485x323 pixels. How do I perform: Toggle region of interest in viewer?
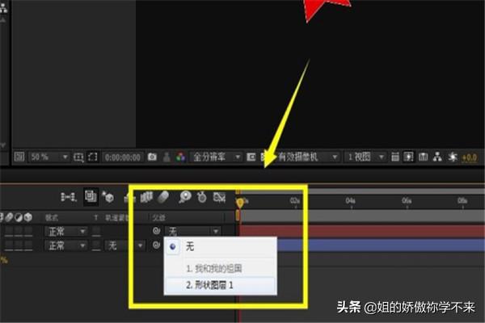94,156
